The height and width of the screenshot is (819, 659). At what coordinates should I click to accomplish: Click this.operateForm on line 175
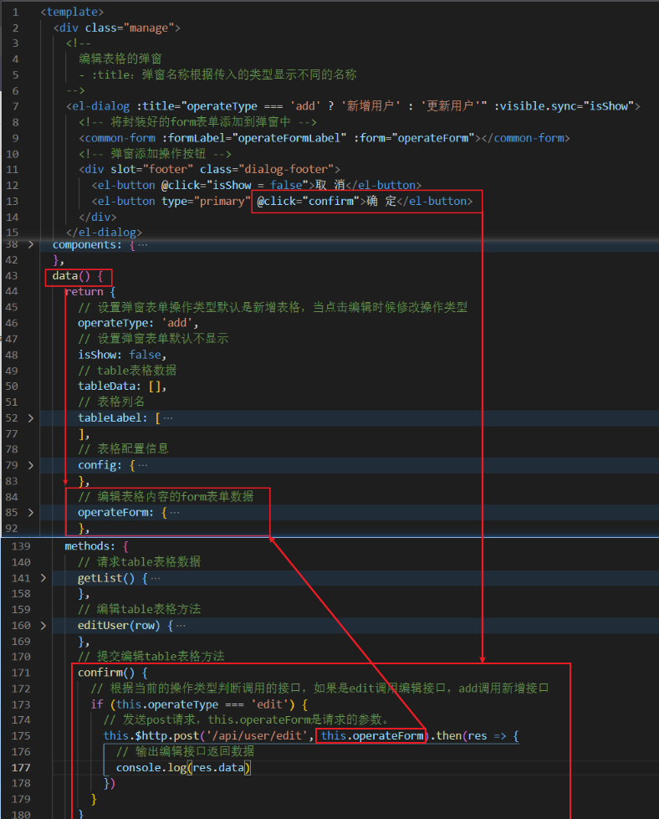click(372, 736)
